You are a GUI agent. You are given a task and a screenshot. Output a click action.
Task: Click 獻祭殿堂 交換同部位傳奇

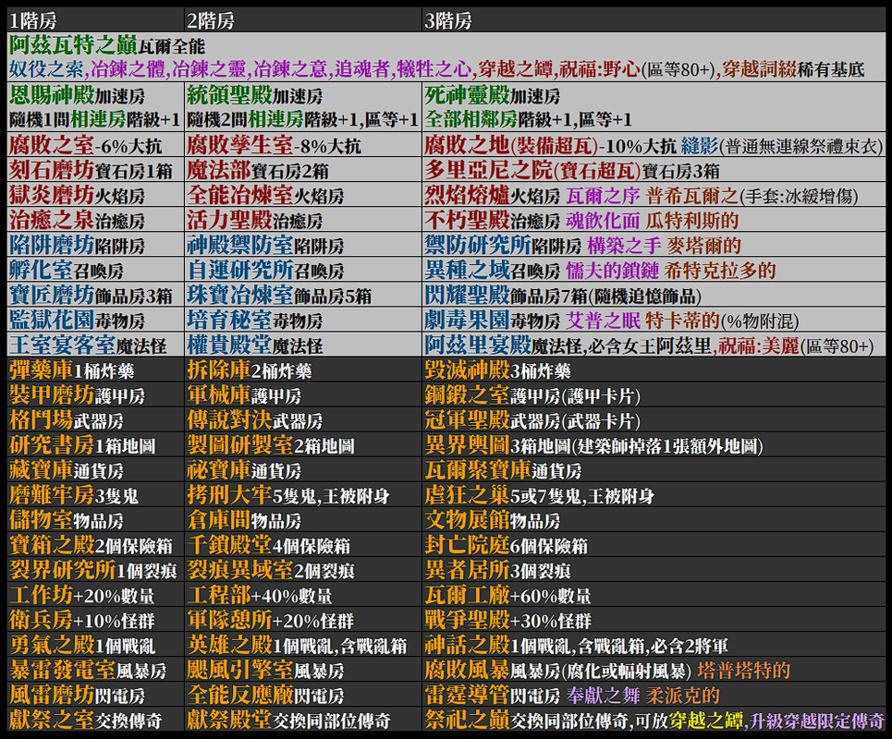point(303,721)
